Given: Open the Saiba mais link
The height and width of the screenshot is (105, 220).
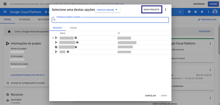Looking at the screenshot, I should (x=119, y=4).
